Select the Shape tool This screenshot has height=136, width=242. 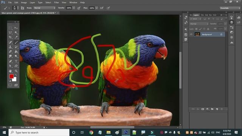[16, 66]
